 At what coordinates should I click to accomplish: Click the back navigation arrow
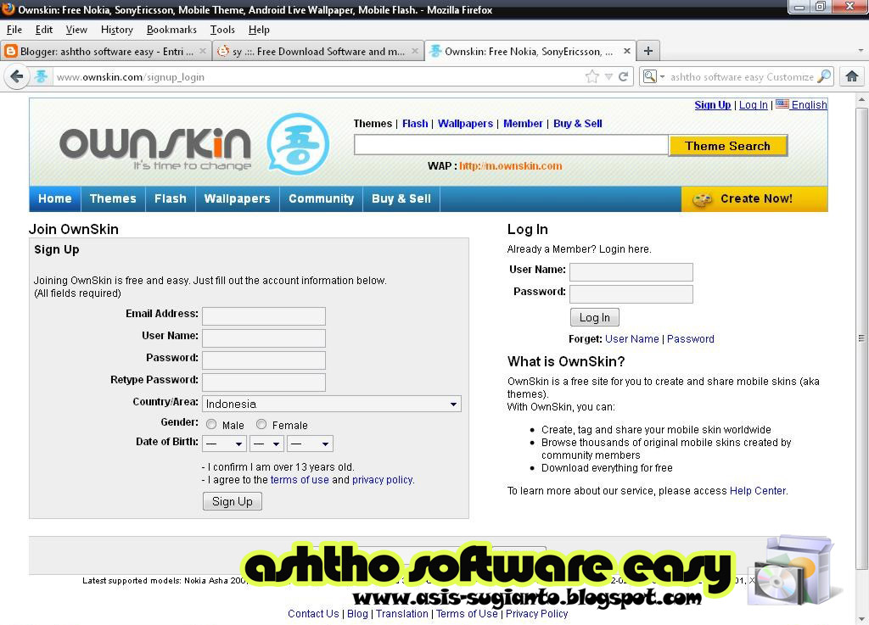point(17,76)
